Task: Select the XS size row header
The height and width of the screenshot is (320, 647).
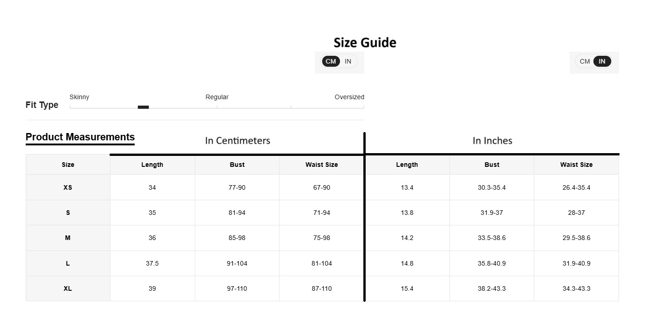Action: pos(68,187)
